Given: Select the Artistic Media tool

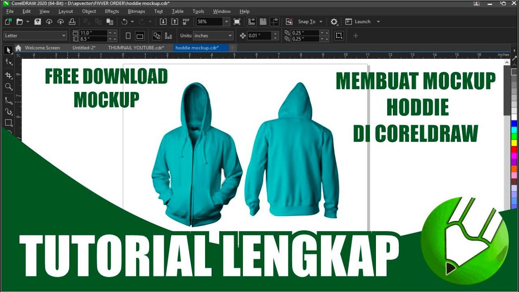Looking at the screenshot, I should point(8,111).
